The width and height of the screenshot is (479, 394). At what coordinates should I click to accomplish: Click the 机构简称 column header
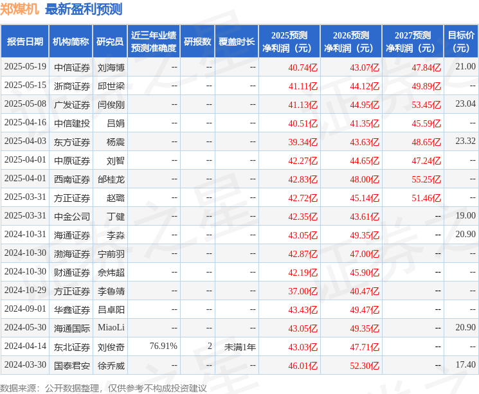71,42
